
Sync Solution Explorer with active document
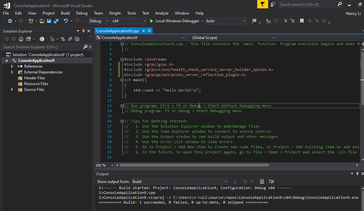(63, 39)
